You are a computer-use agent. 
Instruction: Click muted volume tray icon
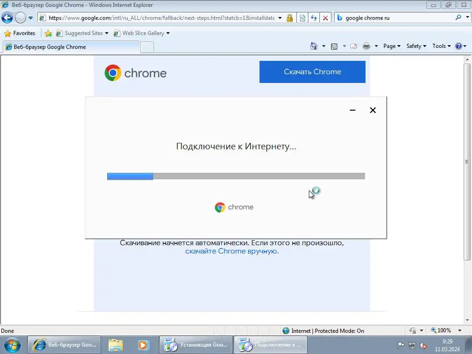(x=423, y=345)
